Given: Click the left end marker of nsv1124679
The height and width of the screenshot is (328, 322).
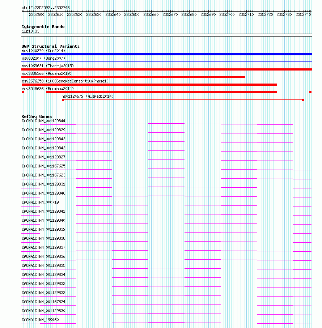Looking at the screenshot, I should (x=63, y=100).
